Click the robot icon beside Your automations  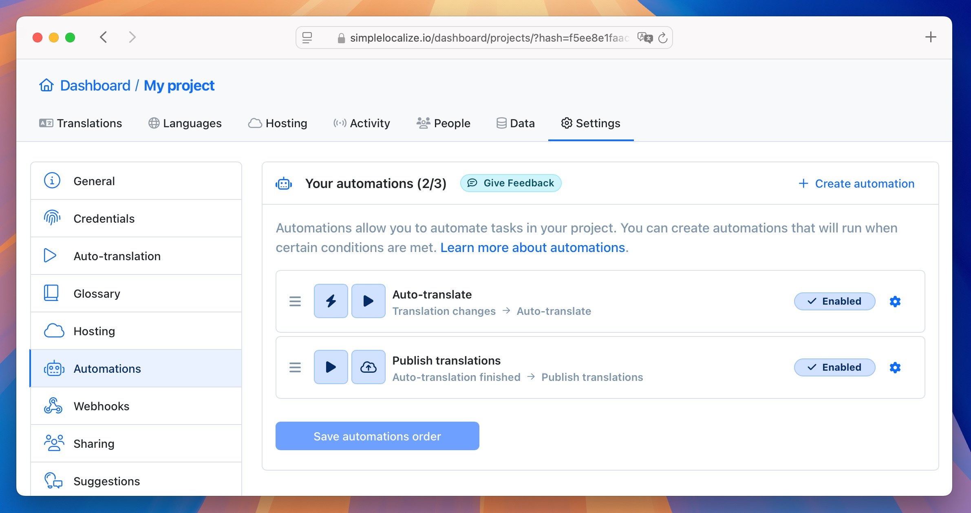pos(284,184)
